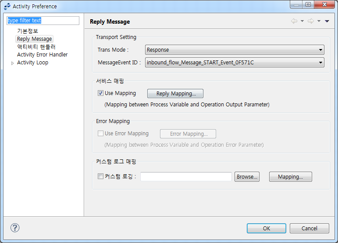
Task: Toggle the Use Error Mapping checkbox
Action: pyautogui.click(x=101, y=134)
